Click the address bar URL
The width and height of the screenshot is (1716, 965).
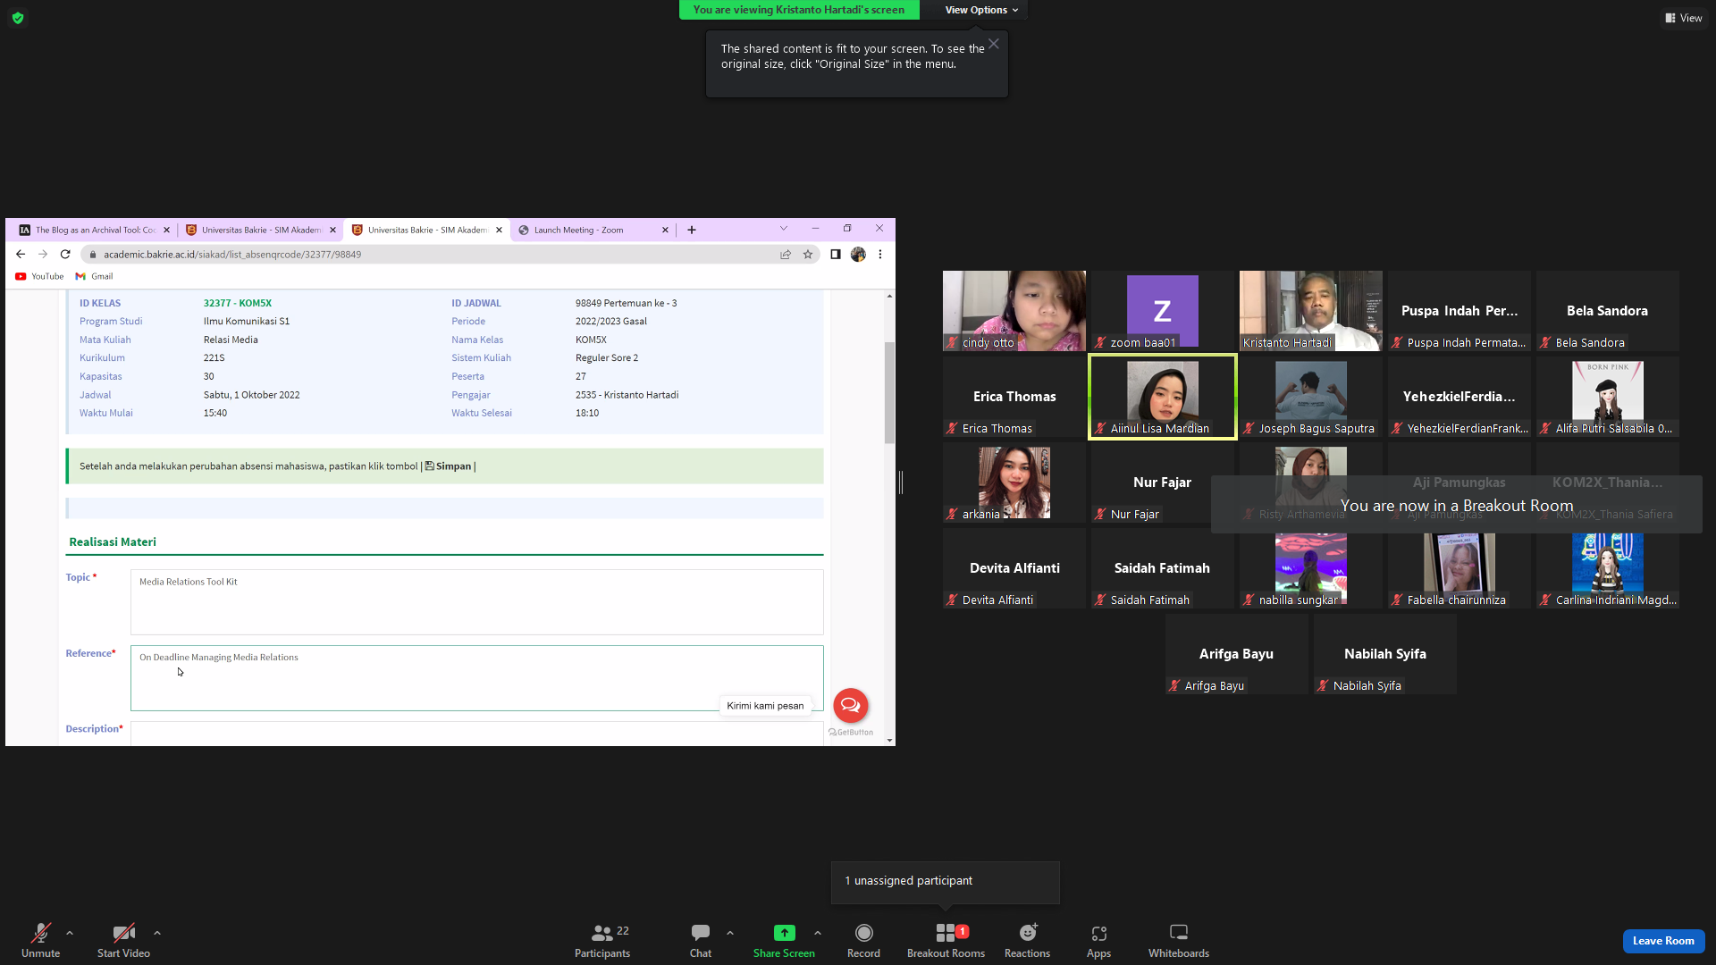pyautogui.click(x=232, y=255)
